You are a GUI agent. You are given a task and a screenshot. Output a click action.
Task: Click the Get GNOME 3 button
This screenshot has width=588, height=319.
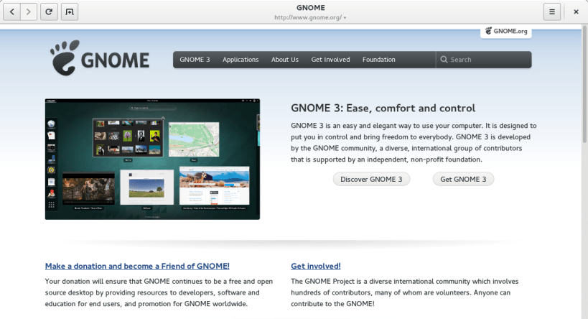pos(463,179)
